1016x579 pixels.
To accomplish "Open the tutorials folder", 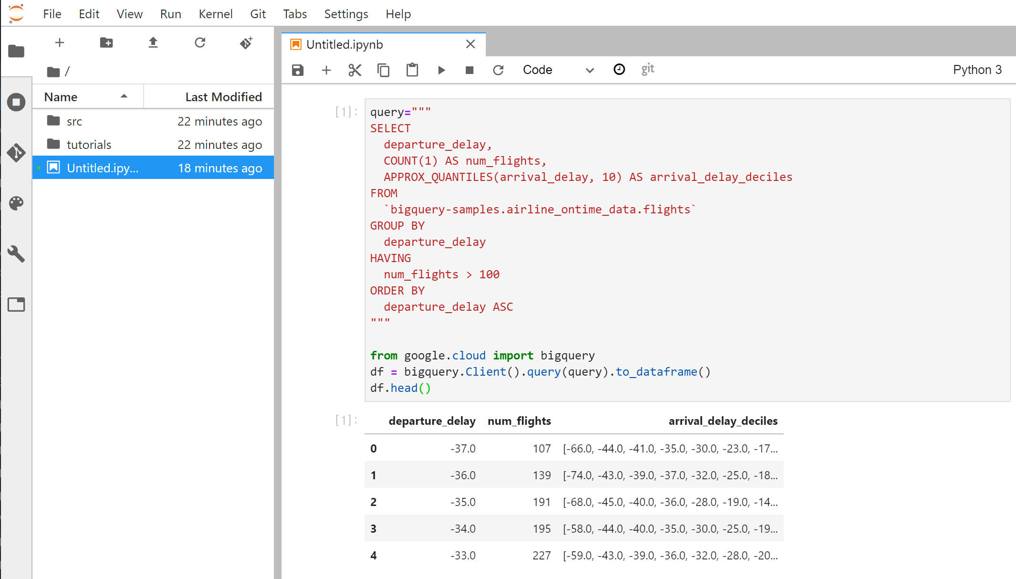I will pyautogui.click(x=89, y=145).
